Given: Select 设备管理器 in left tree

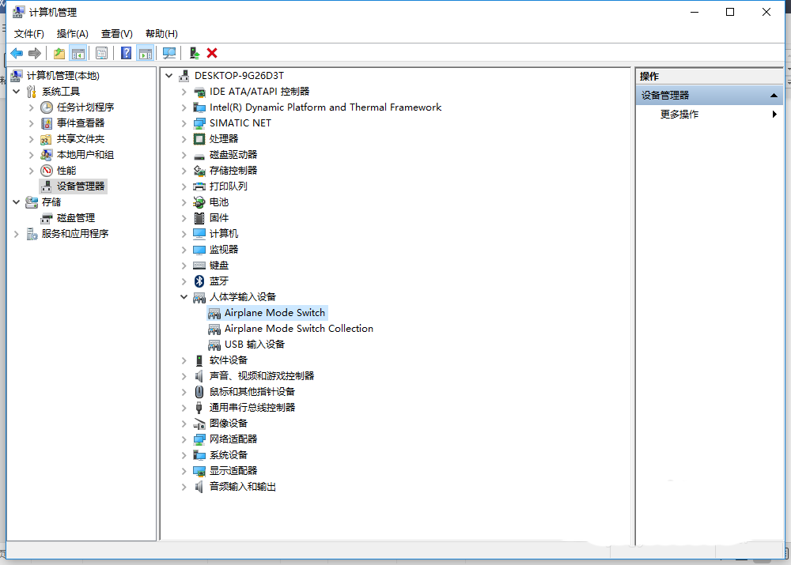Looking at the screenshot, I should click(80, 186).
